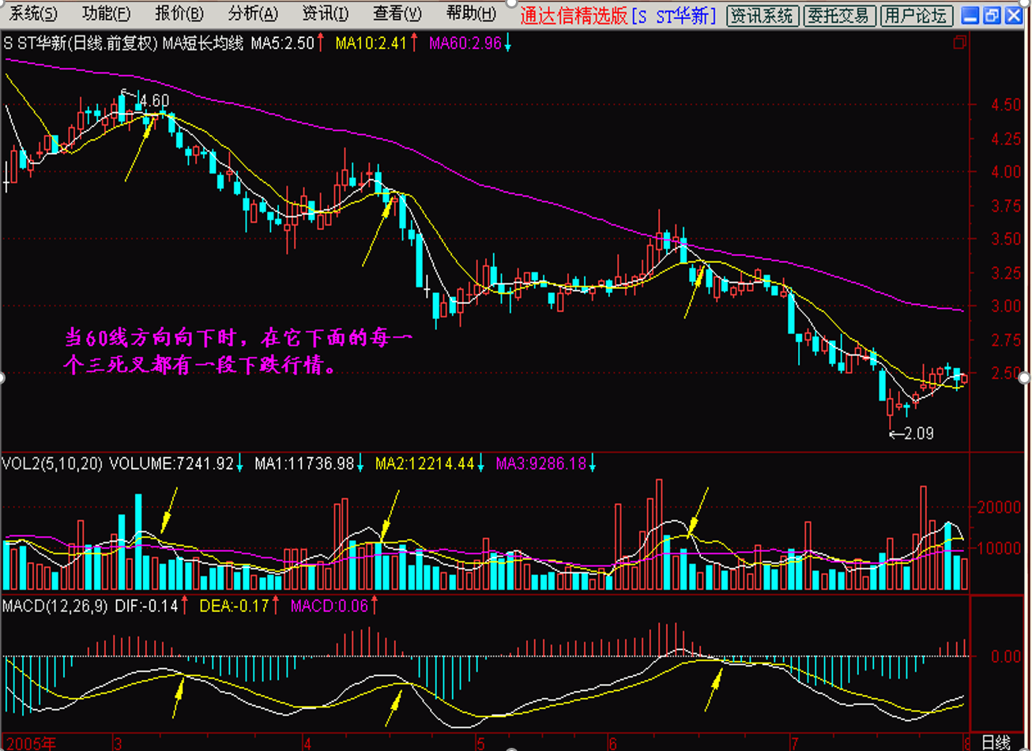The image size is (1032, 751).
Task: Click the MA短长均线 indicator name
Action: 203,44
